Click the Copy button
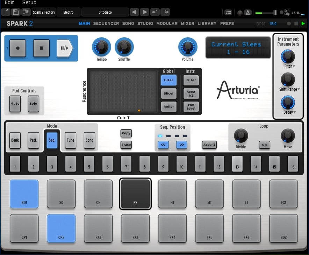This screenshot has height=255, width=309. pos(126,133)
